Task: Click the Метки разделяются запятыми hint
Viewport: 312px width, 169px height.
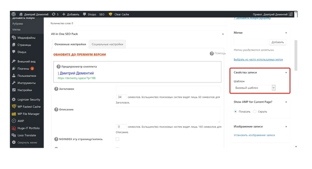Action: point(254,50)
